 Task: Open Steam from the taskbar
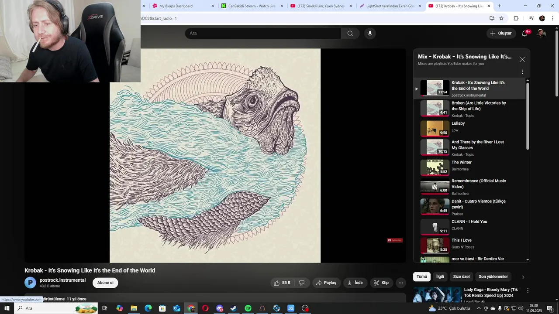234,308
